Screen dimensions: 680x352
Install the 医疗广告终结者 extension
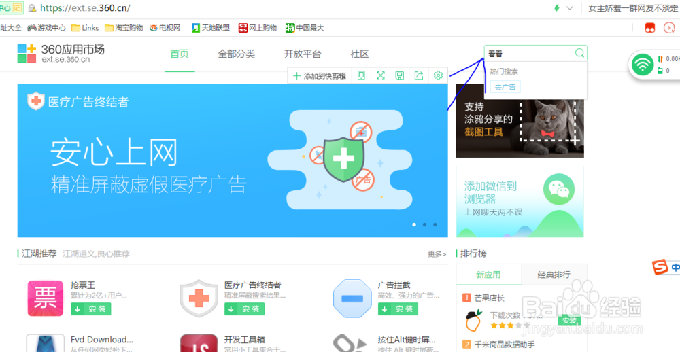245,309
